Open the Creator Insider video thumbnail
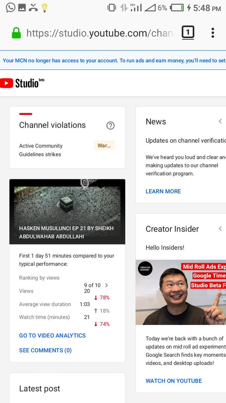This screenshot has width=226, height=403. coord(181,292)
